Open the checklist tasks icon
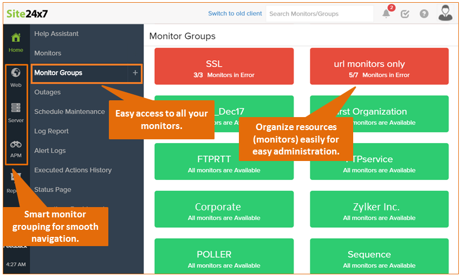 click(405, 14)
